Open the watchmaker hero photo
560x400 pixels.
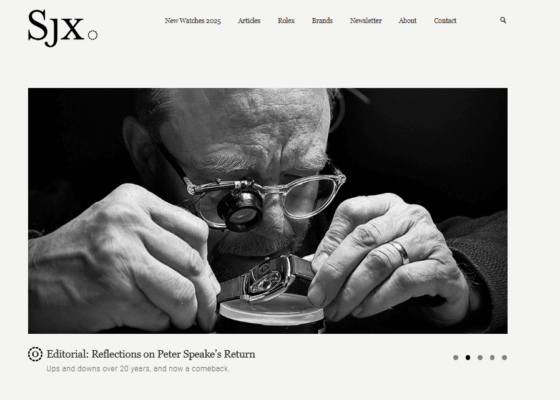[x=267, y=211]
